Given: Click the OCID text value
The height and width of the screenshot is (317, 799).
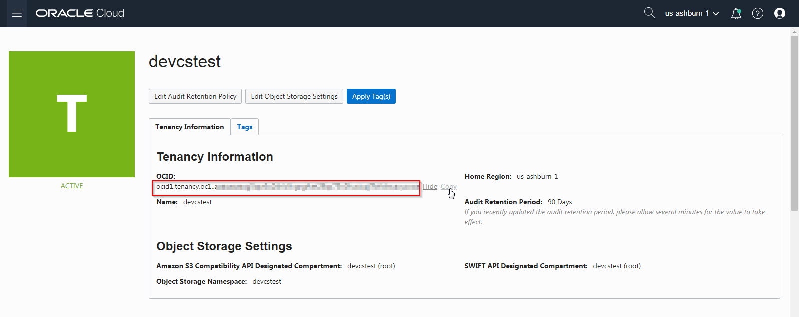Looking at the screenshot, I should click(286, 187).
